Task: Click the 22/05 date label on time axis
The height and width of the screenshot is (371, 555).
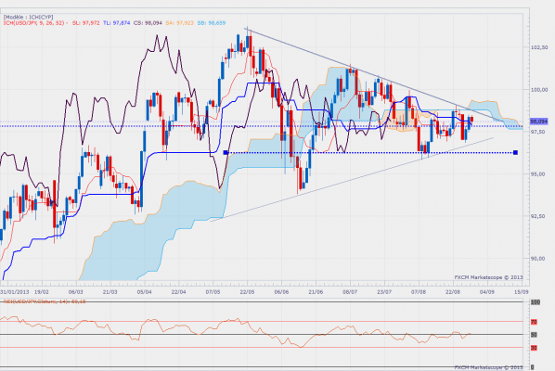Action: coord(247,292)
